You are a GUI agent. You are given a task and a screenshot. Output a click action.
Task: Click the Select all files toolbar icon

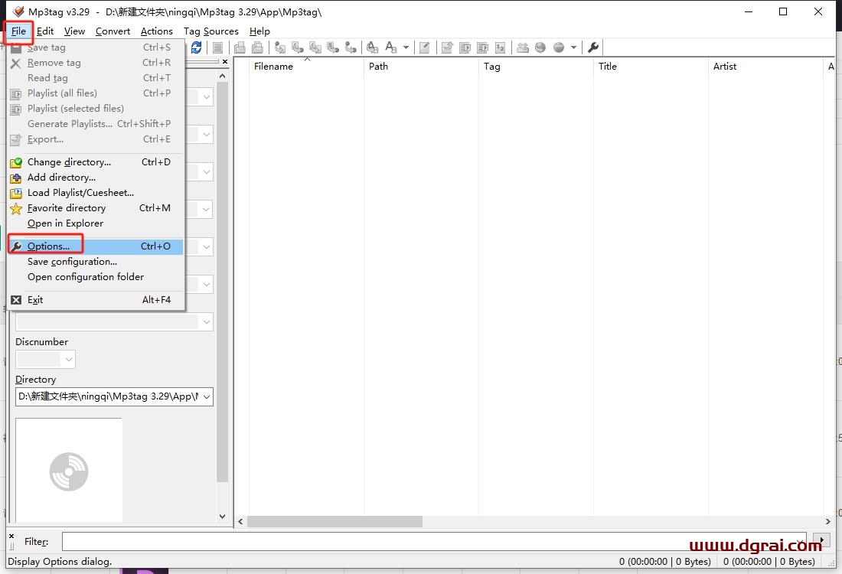coord(217,47)
